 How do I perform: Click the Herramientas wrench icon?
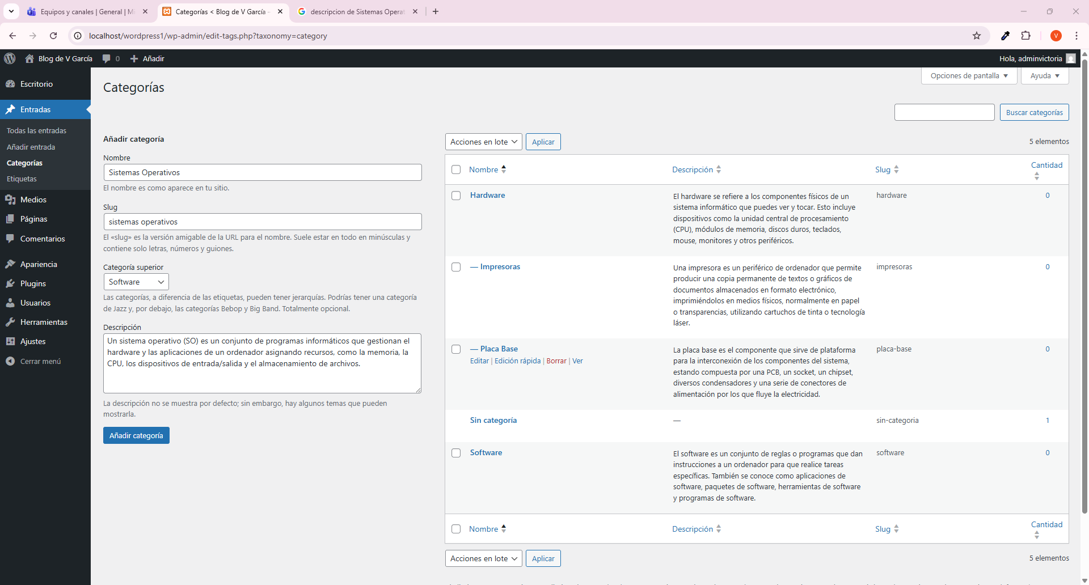point(10,322)
